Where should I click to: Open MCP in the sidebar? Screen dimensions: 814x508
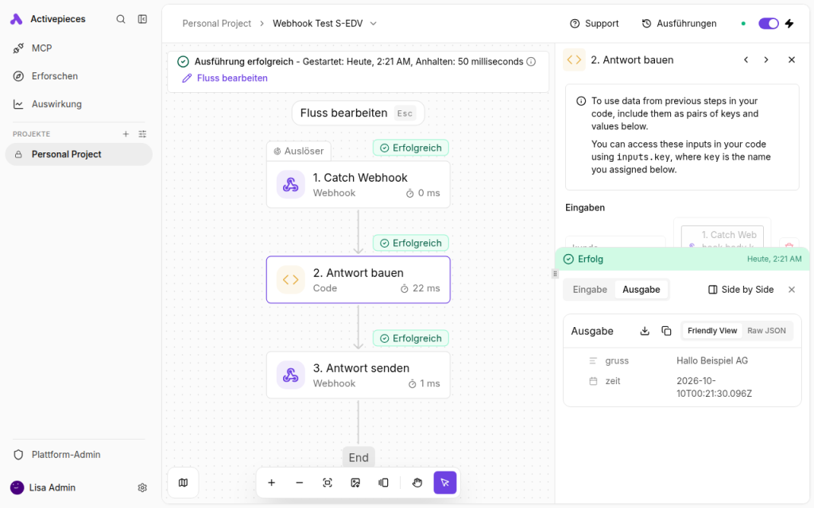[x=79, y=48]
